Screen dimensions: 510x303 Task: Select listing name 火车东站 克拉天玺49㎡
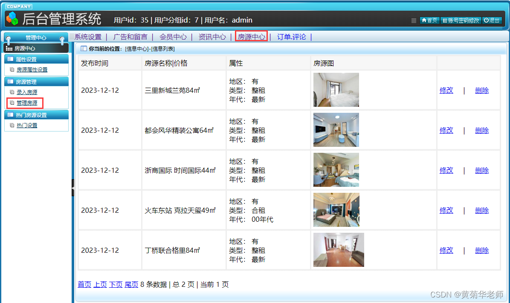[x=180, y=211]
